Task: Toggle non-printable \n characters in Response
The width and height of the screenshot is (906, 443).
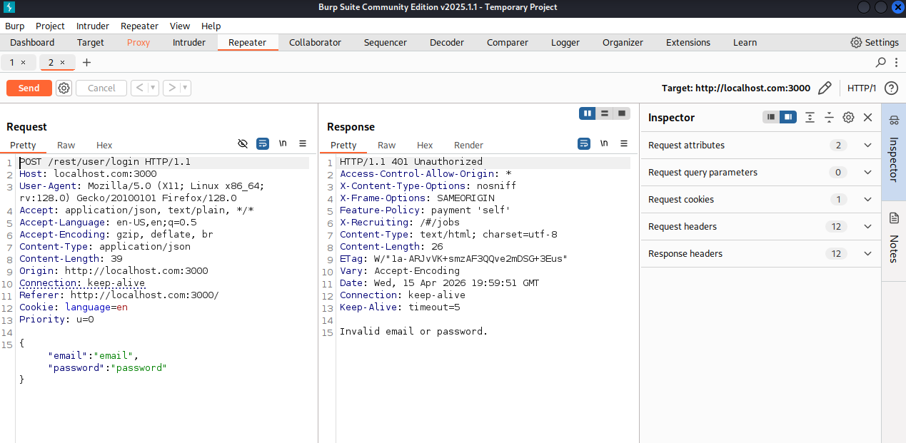Action: pos(604,143)
